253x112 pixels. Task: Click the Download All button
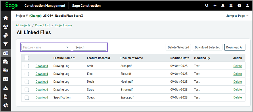pyautogui.click(x=235, y=47)
